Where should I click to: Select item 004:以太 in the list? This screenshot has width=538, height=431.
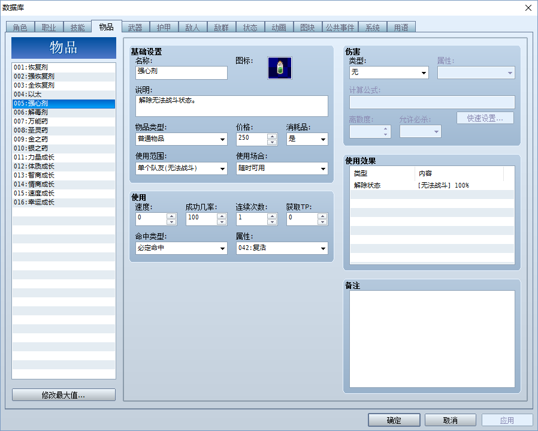[x=64, y=95]
